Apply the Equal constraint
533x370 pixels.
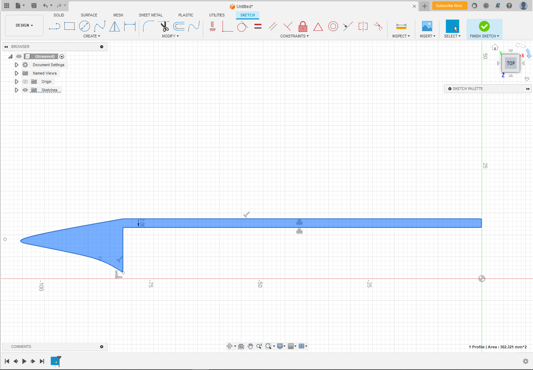[258, 26]
